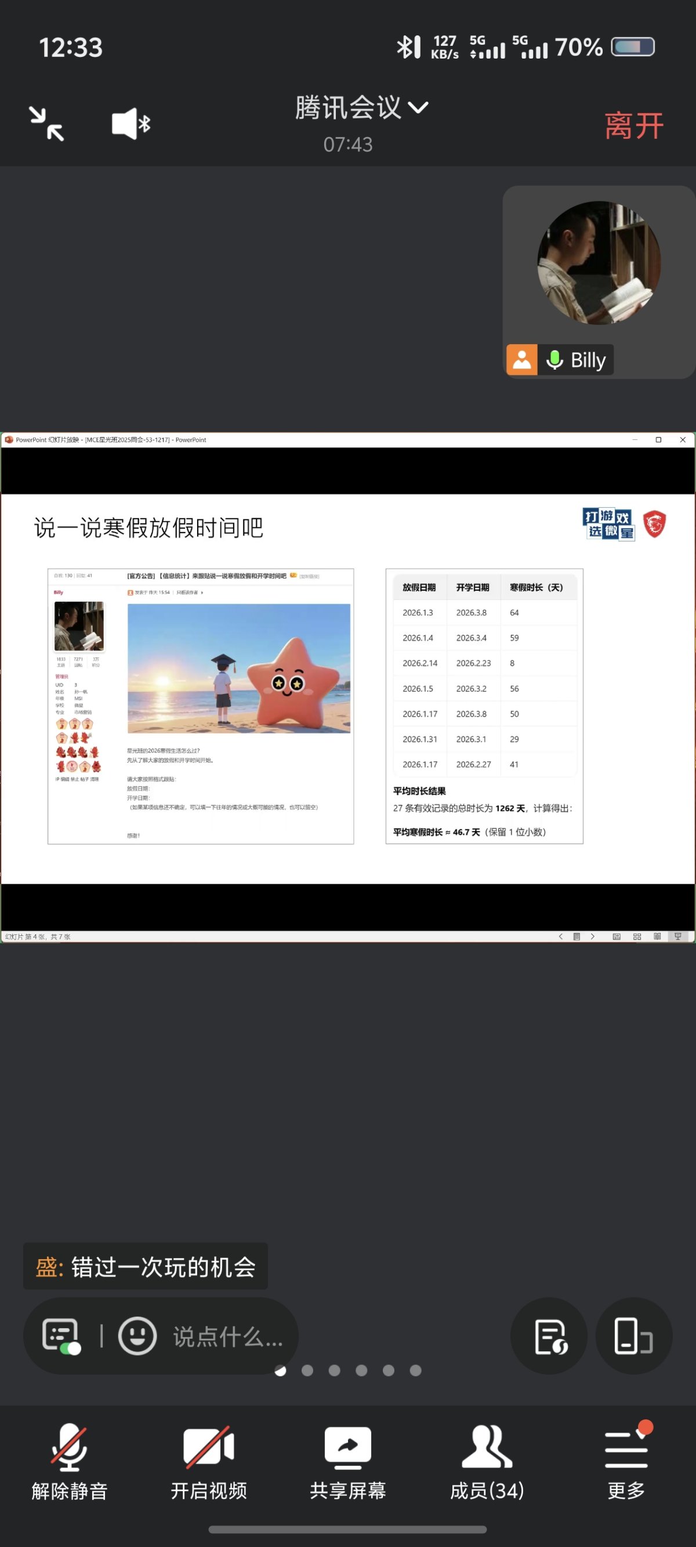This screenshot has width=696, height=1547.
Task: Click the 放假日期 column header
Action: (419, 587)
